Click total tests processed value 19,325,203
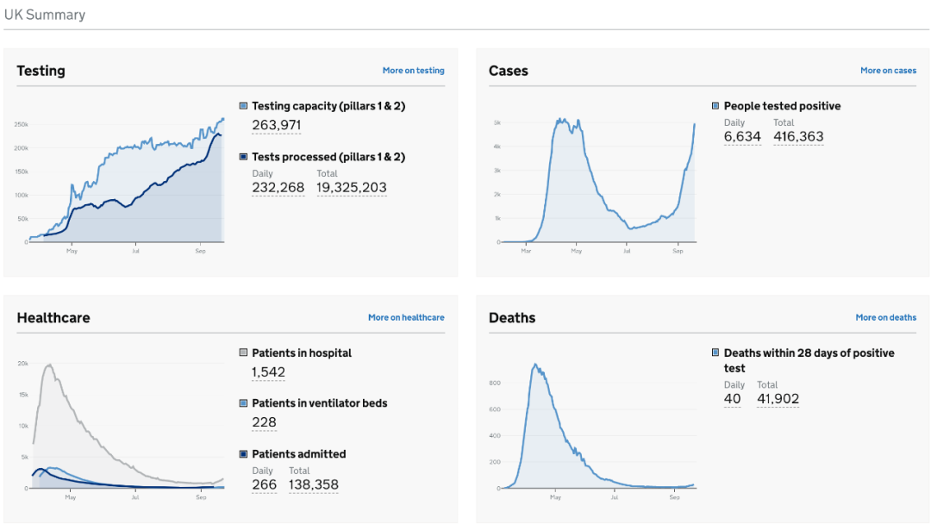The width and height of the screenshot is (931, 524). (x=352, y=188)
